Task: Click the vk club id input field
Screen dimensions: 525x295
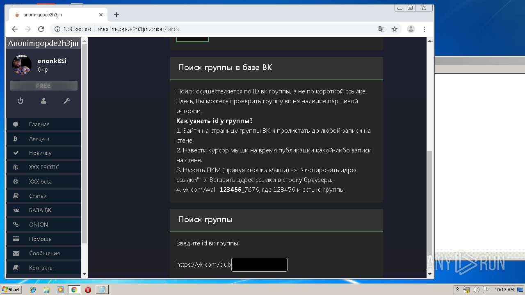Action: pos(259,265)
